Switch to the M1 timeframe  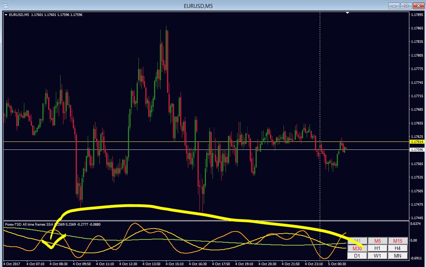pyautogui.click(x=357, y=241)
